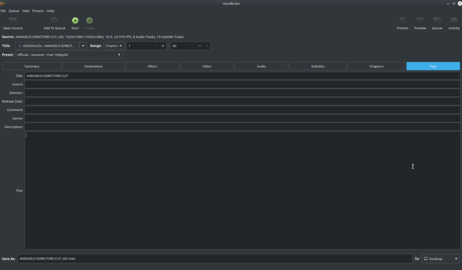Click the HandBrake app icon in title bar
The width and height of the screenshot is (462, 270).
point(2,3)
